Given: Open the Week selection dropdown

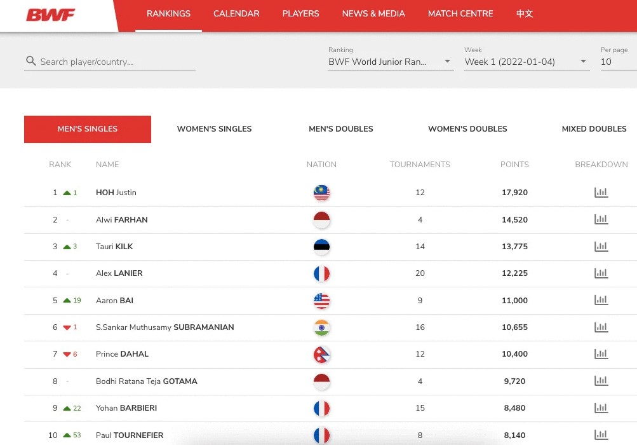Looking at the screenshot, I should pyautogui.click(x=526, y=62).
